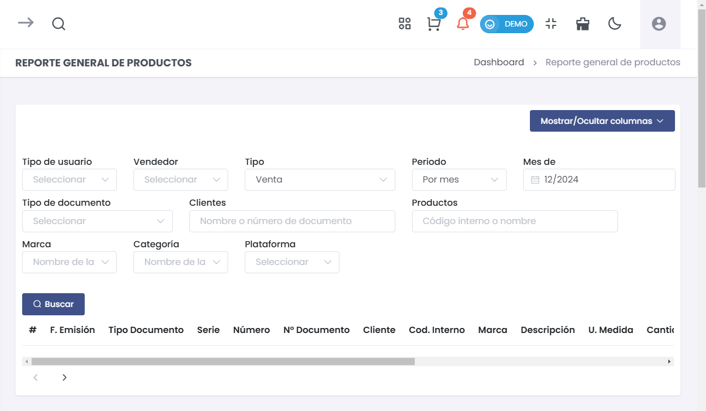This screenshot has width=706, height=411.
Task: Click the Reporte General de Productos title
Action: 104,63
